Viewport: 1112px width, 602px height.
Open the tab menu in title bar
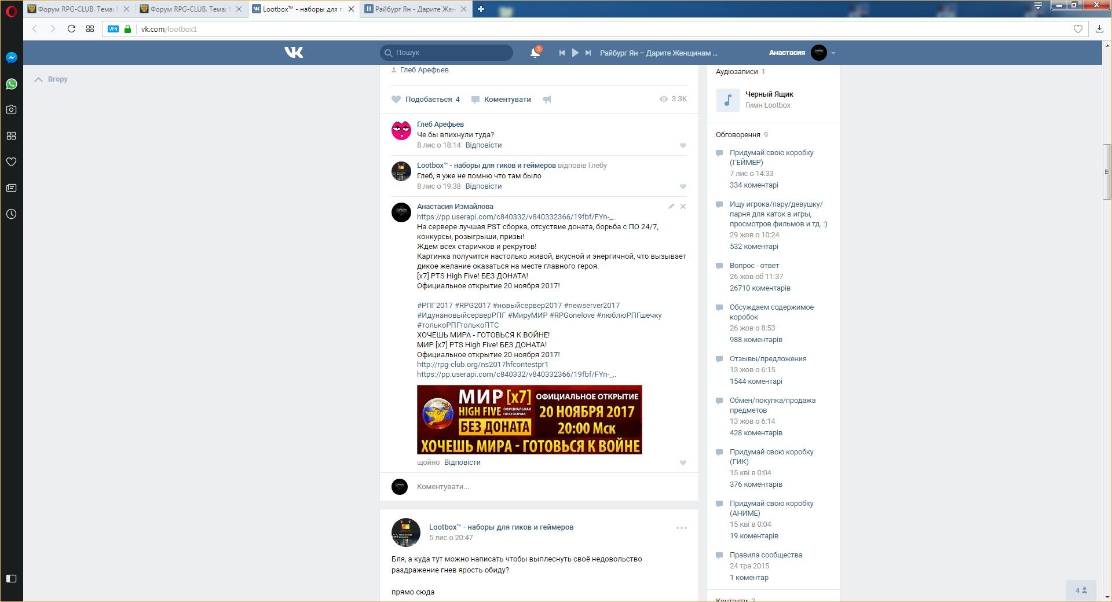click(x=1038, y=6)
